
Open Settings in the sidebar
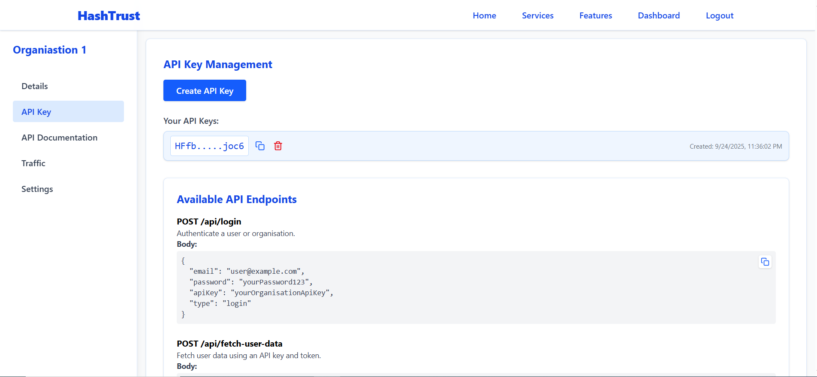68,189
